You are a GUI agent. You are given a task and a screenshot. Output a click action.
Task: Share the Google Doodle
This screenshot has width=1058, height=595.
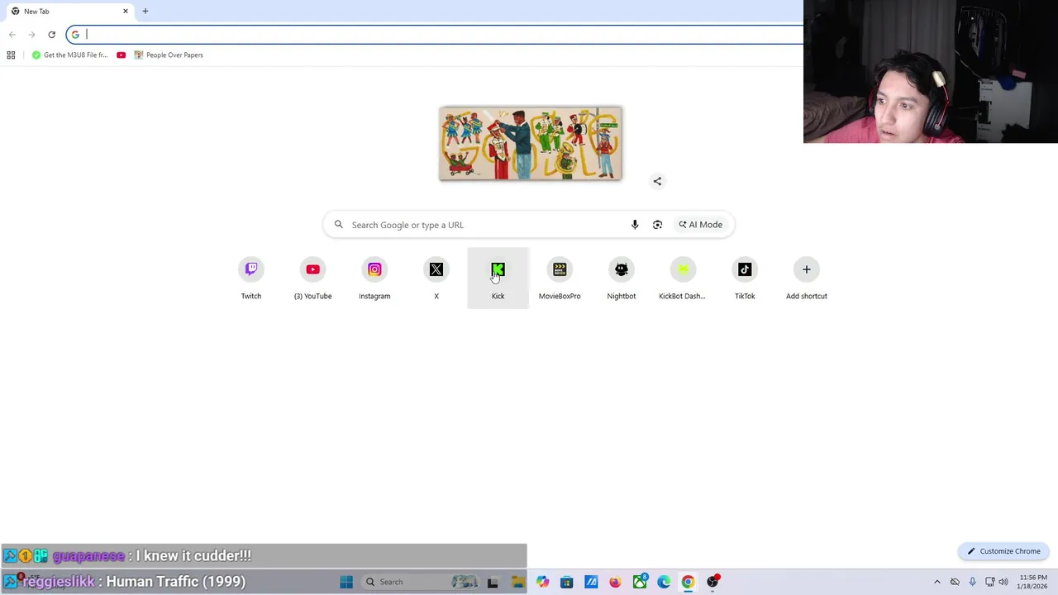pos(657,181)
